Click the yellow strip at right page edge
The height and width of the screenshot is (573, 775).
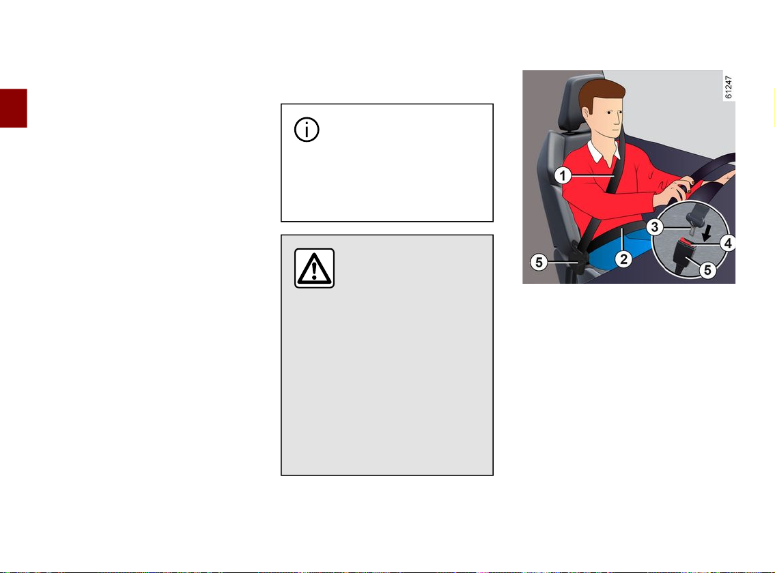[x=774, y=107]
